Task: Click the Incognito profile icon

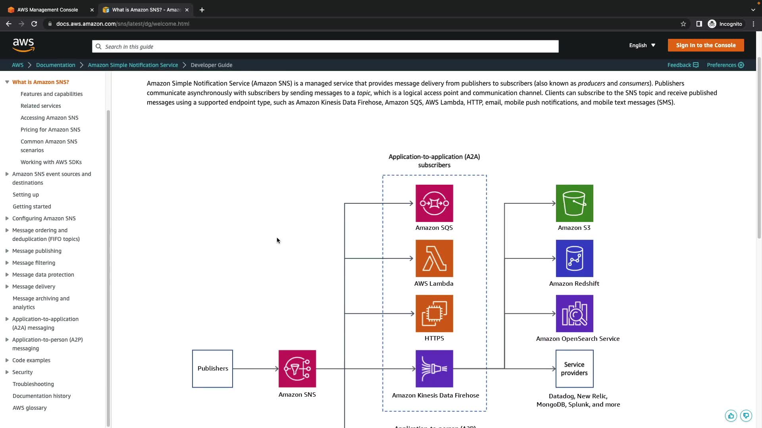Action: click(712, 24)
